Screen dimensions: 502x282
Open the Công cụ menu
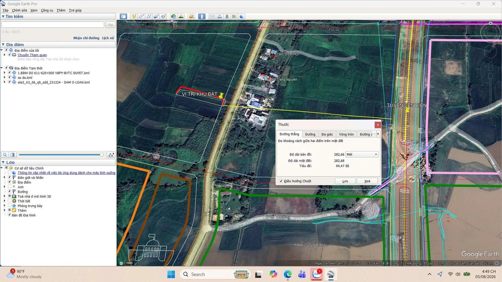47,10
